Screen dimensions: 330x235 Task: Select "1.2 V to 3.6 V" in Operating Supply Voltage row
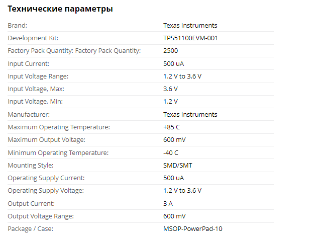click(x=182, y=191)
